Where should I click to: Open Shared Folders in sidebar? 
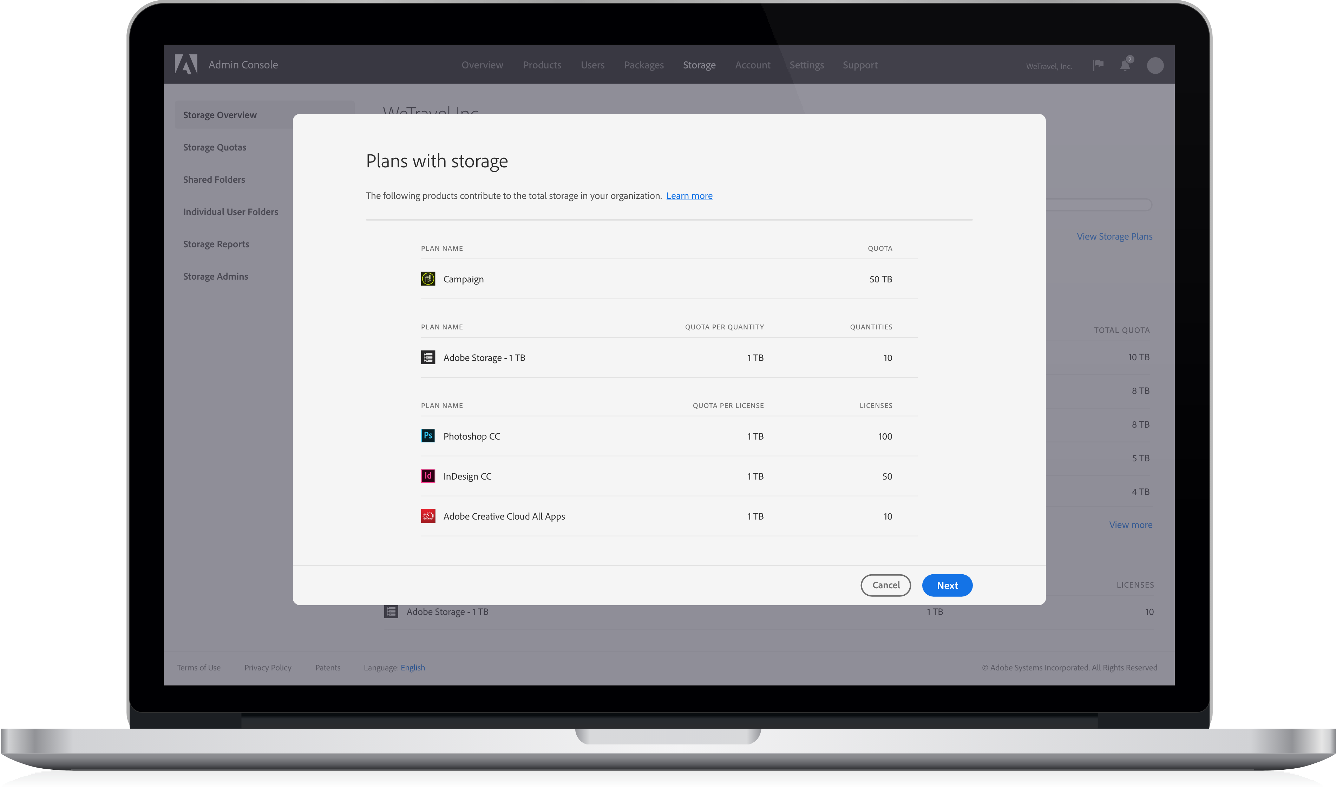point(214,179)
